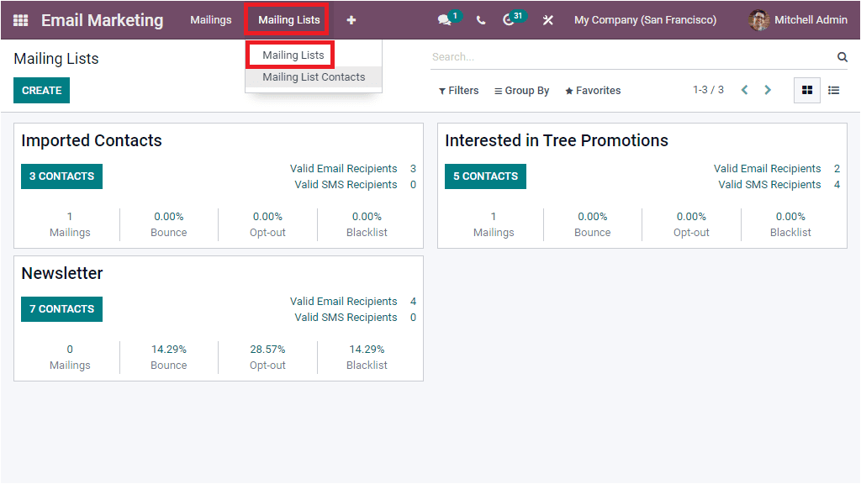Open the apps menu grid icon
This screenshot has width=861, height=484.
coord(20,19)
